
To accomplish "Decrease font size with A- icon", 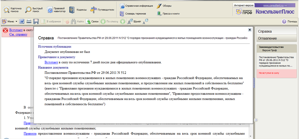I will click(x=145, y=21).
